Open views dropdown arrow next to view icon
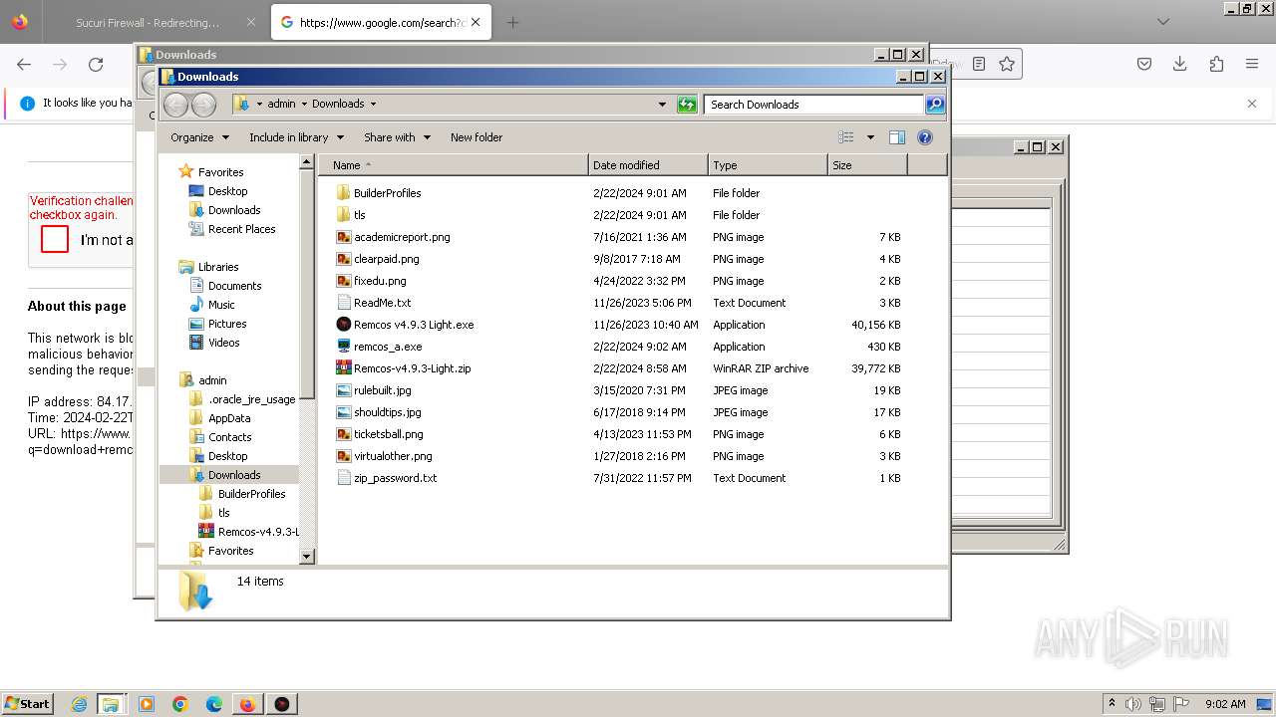 (x=870, y=137)
